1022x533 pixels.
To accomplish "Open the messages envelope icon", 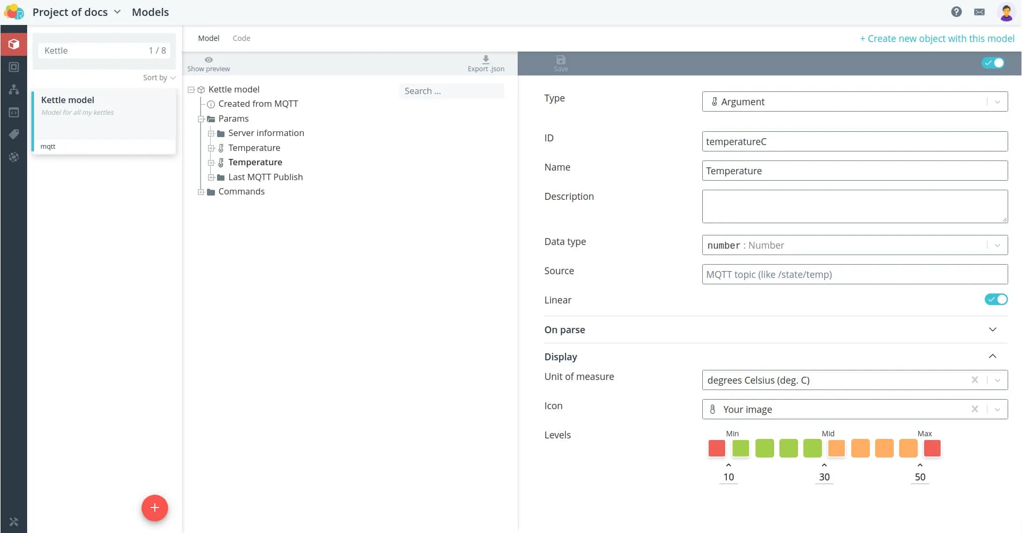I will [979, 12].
